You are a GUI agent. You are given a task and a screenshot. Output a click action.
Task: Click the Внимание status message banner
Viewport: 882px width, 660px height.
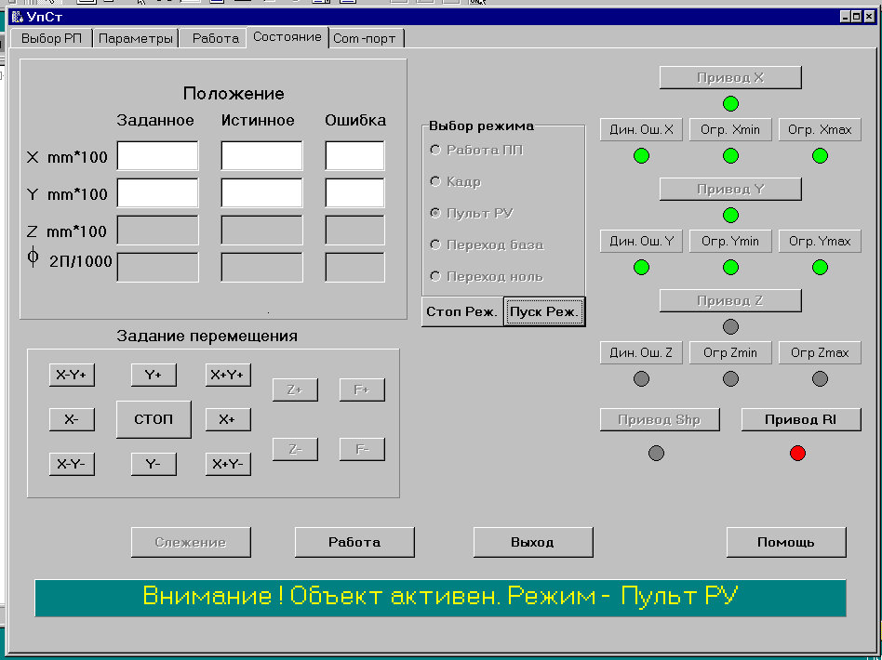coord(440,598)
